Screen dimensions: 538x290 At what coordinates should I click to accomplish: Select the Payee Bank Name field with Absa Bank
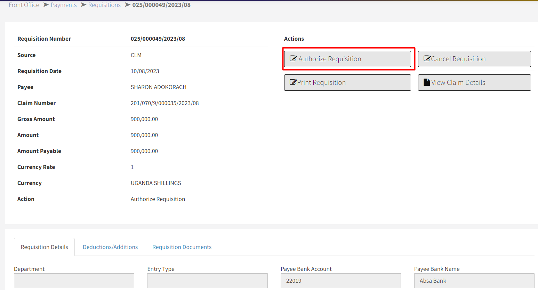tap(474, 281)
